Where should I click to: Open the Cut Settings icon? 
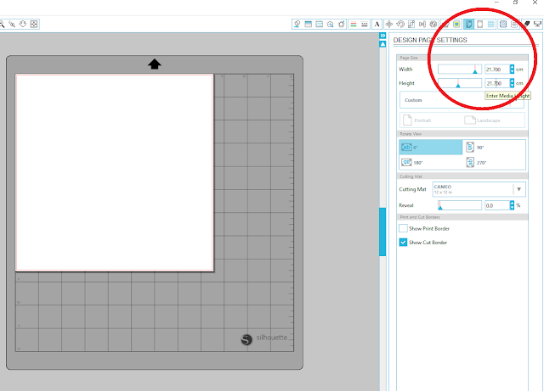click(x=503, y=24)
